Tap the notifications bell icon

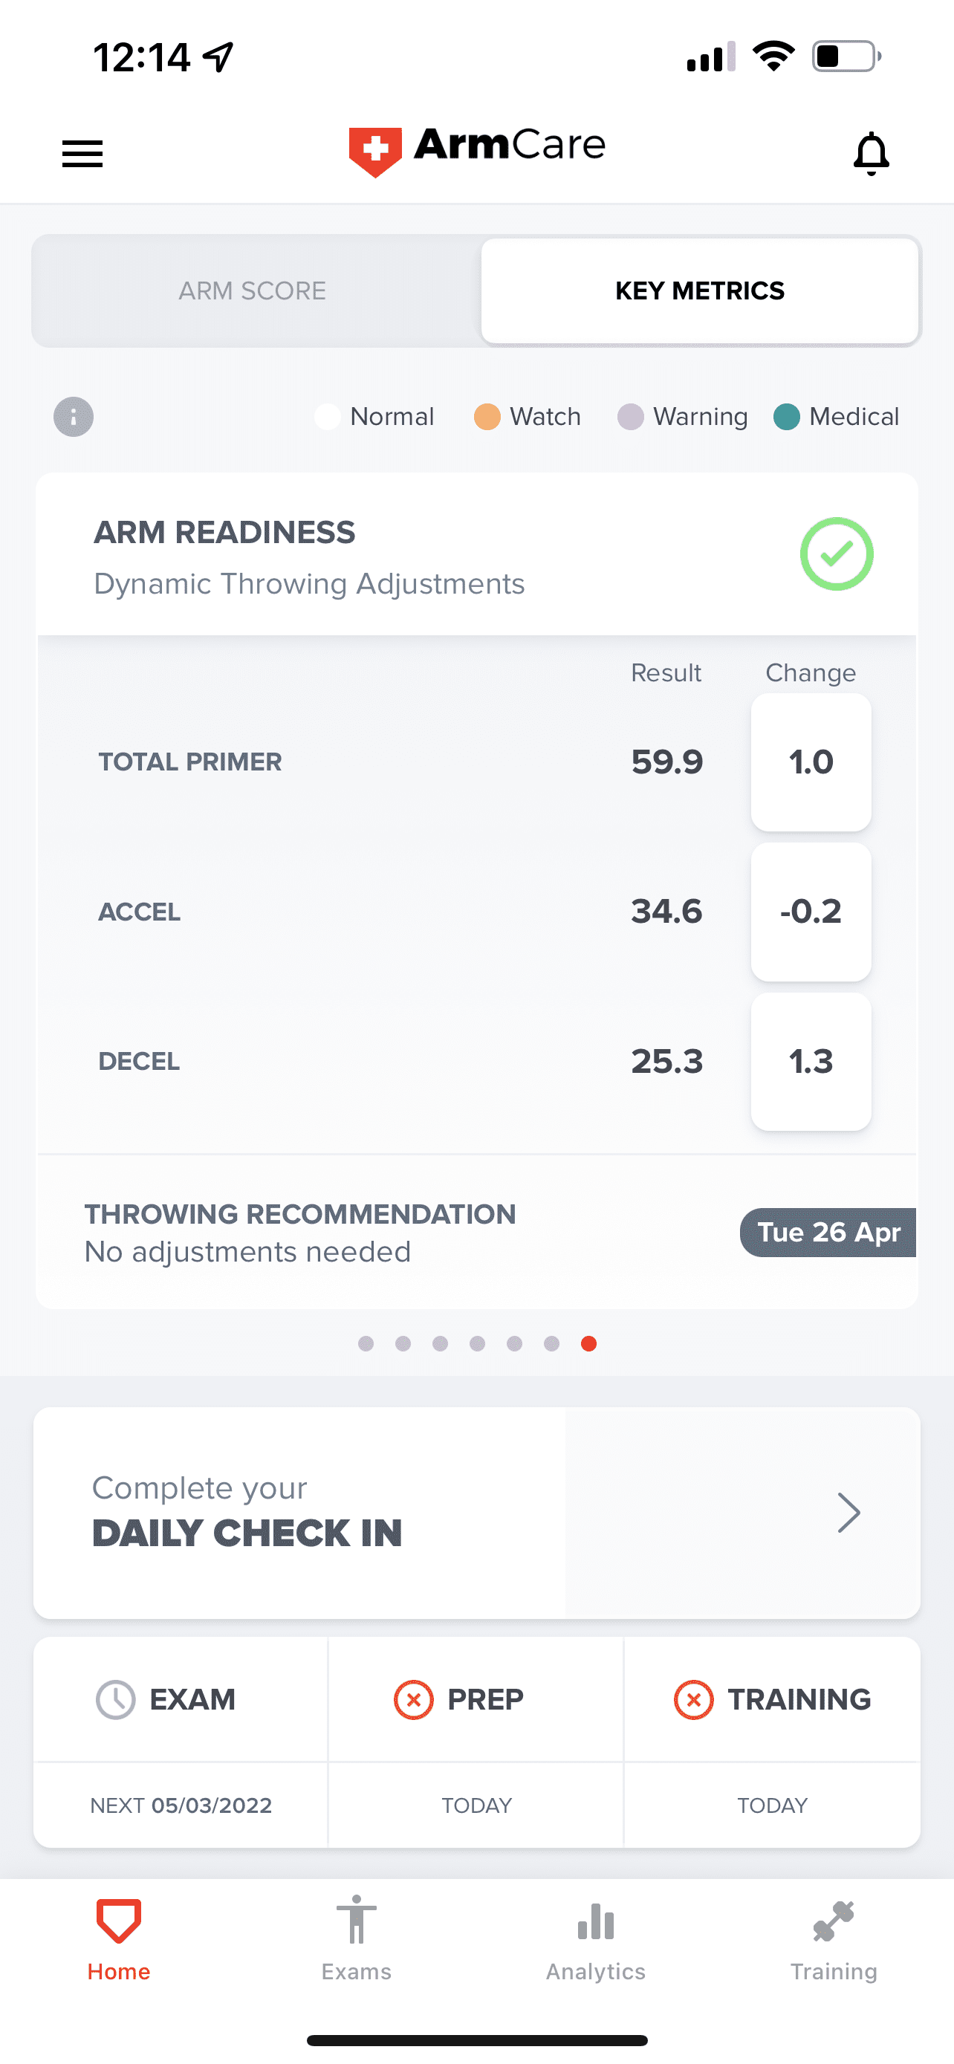pos(871,153)
